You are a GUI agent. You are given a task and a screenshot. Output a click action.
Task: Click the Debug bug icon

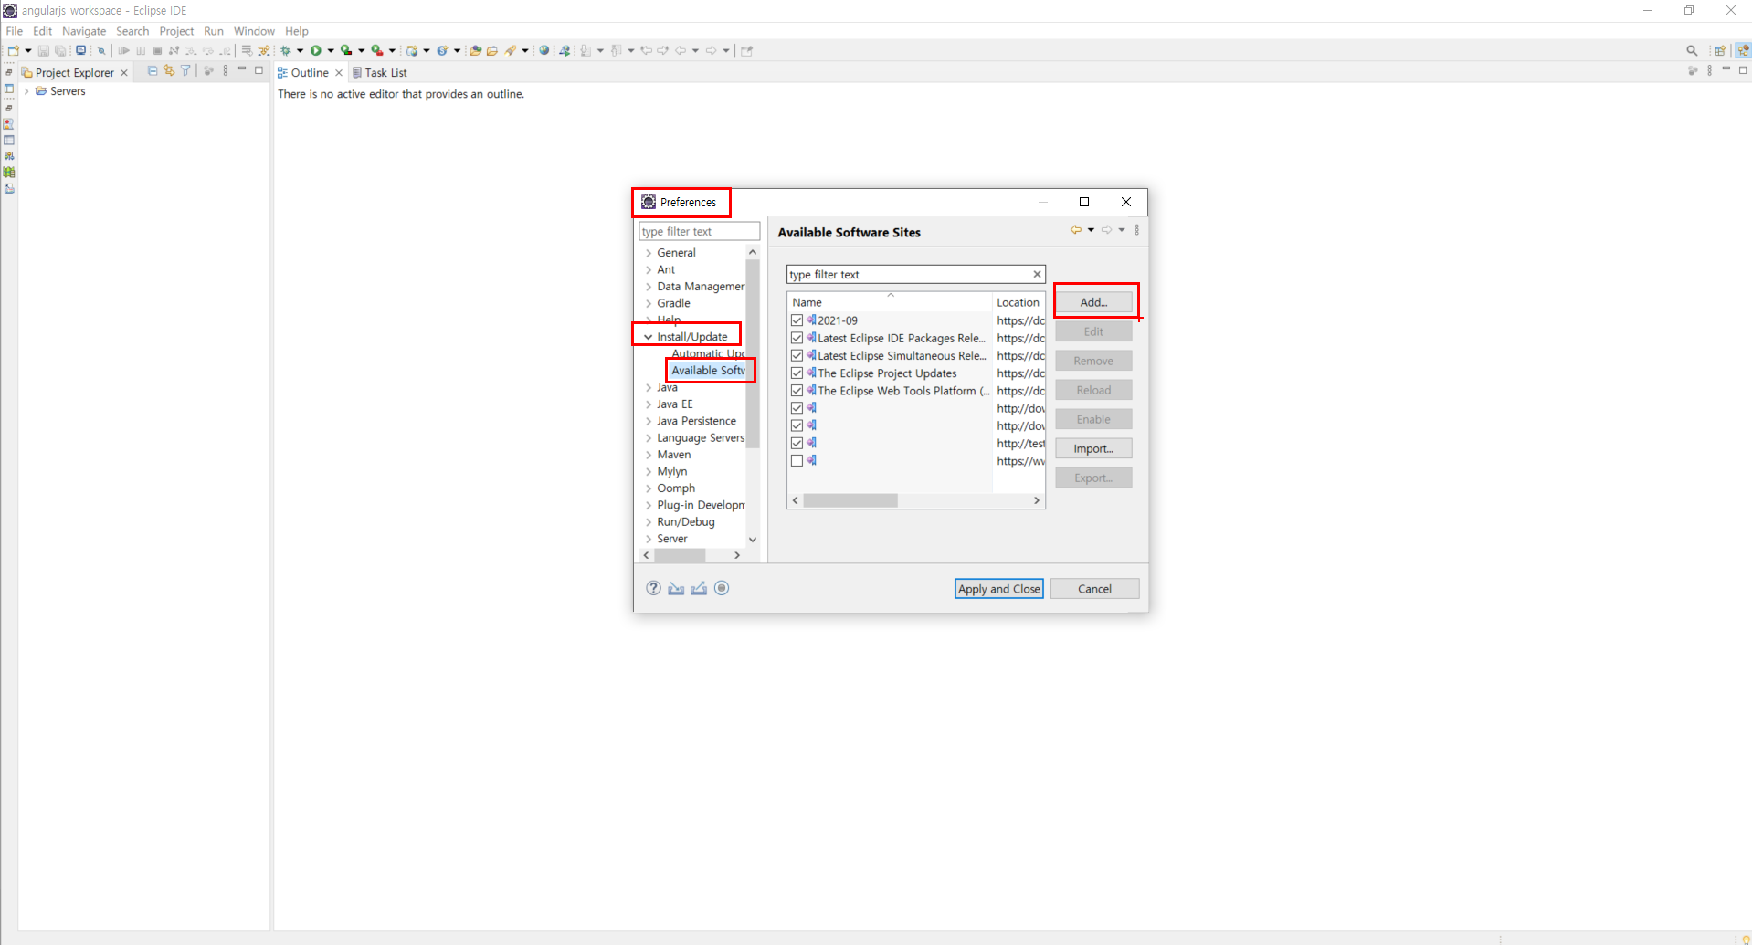tap(286, 50)
